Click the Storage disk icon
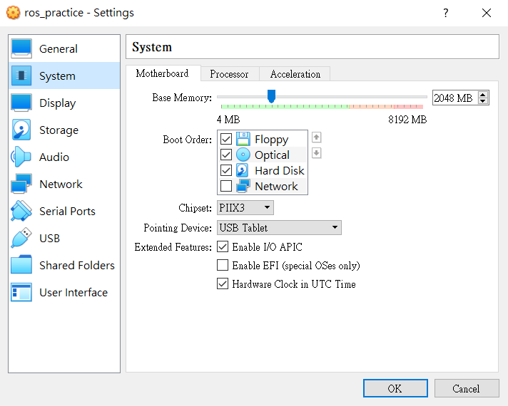The image size is (508, 406). [x=21, y=130]
